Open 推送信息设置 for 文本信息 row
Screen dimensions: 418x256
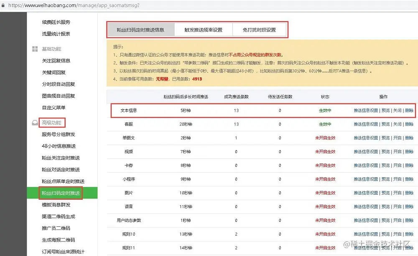click(366, 110)
